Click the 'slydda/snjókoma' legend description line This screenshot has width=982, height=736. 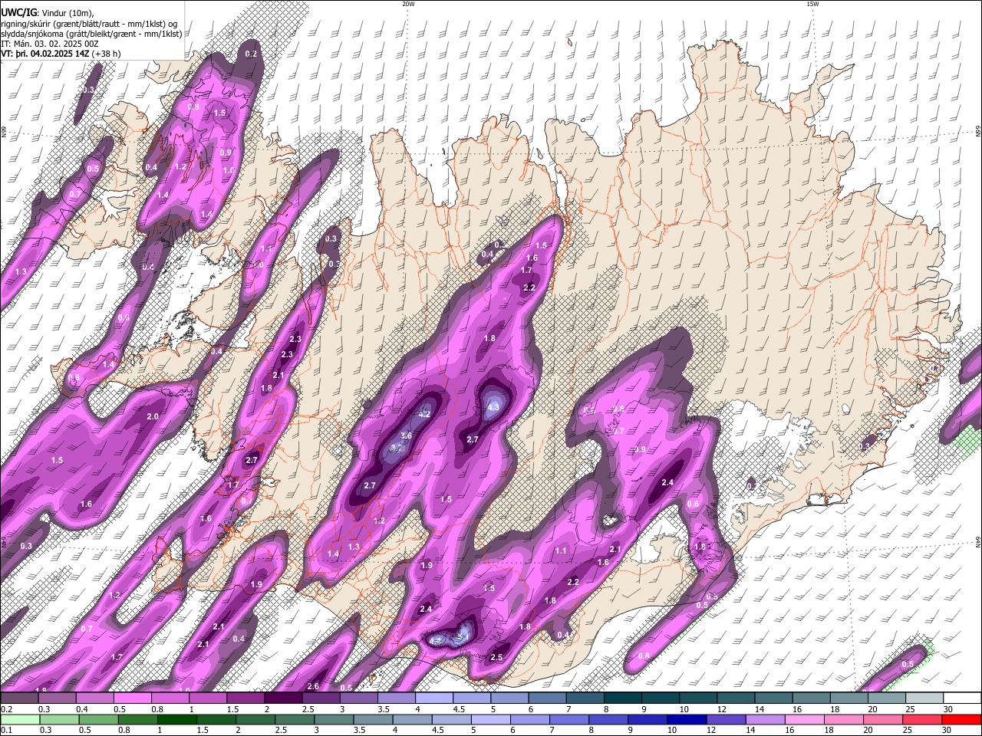pos(91,34)
